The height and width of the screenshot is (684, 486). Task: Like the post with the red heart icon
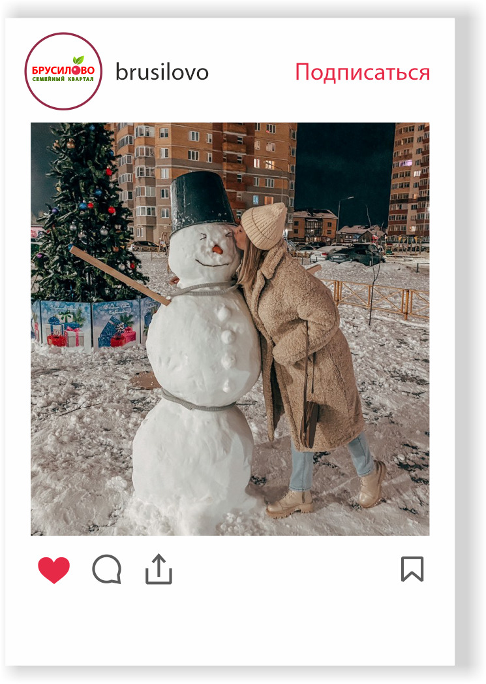coord(53,570)
